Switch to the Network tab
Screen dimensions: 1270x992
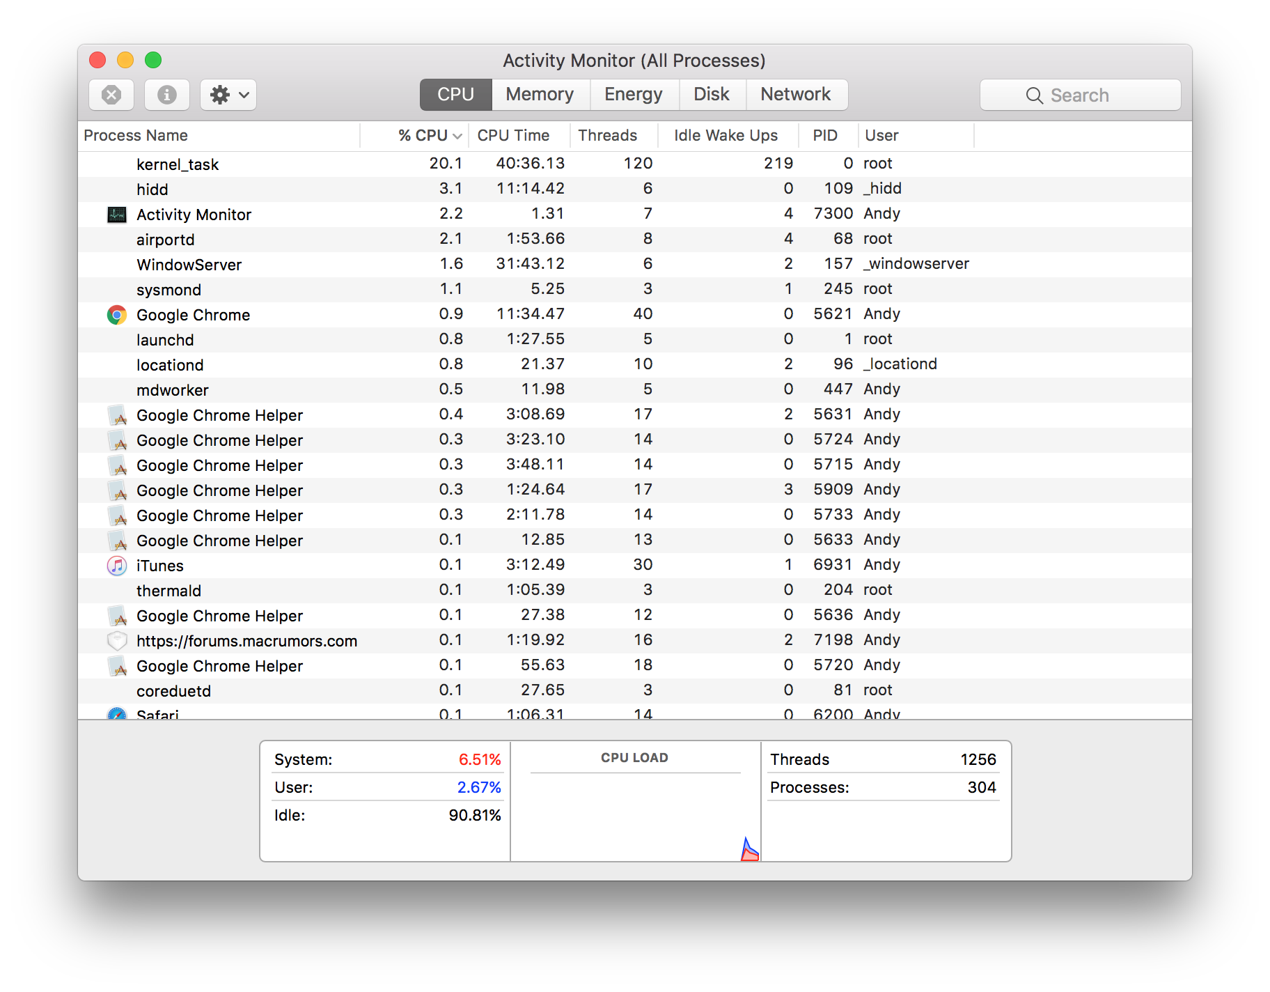796,95
